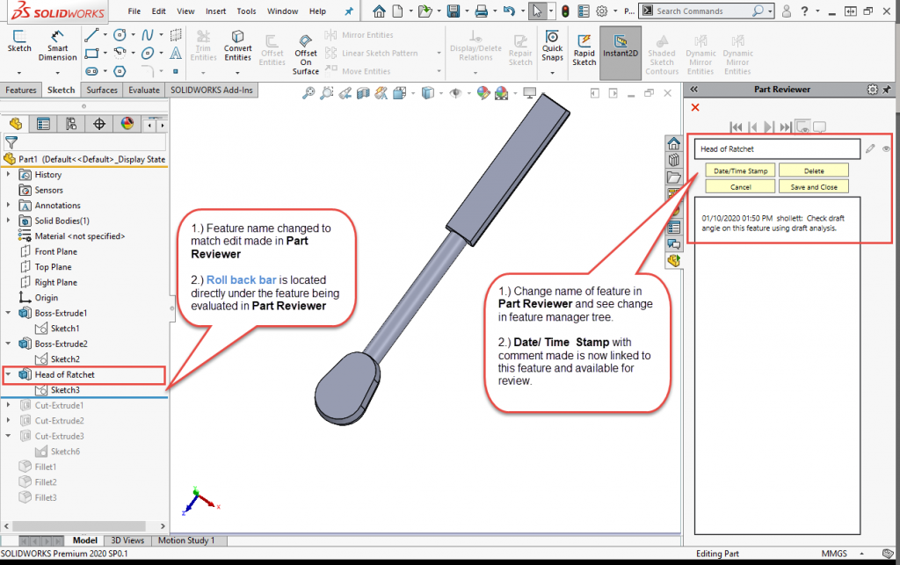Click the tree filter funnel icon
900x565 pixels.
pos(11,141)
